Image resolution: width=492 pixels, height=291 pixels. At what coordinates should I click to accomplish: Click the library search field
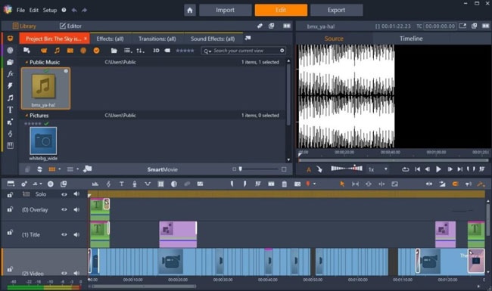tap(244, 51)
